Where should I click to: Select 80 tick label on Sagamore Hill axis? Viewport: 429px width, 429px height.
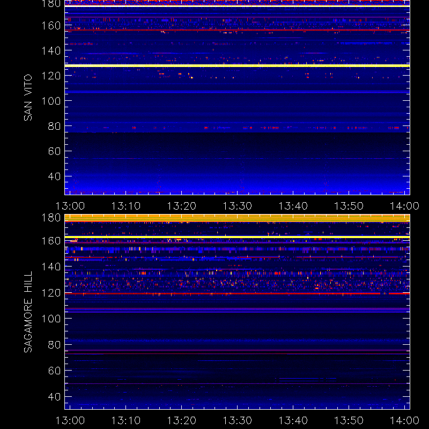[x=55, y=345]
